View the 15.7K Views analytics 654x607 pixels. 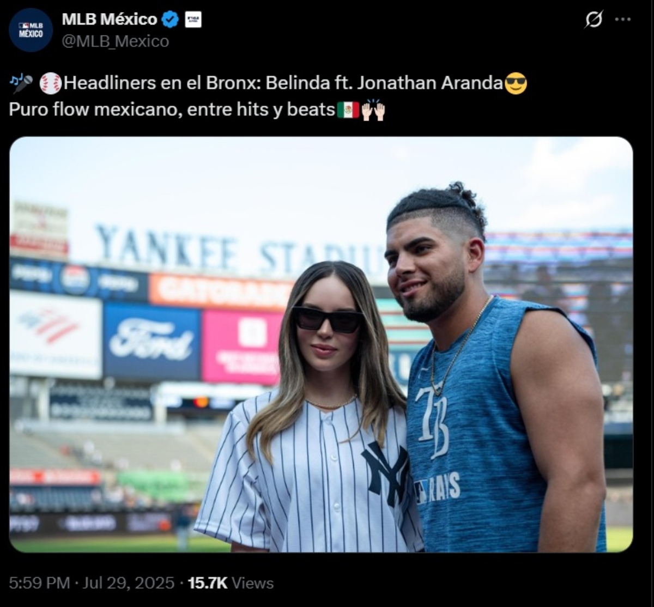pyautogui.click(x=231, y=583)
